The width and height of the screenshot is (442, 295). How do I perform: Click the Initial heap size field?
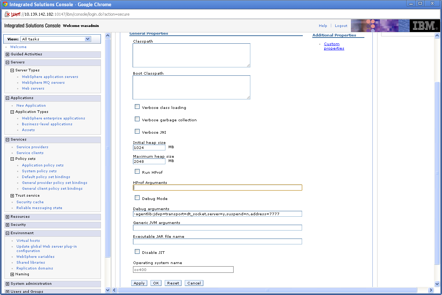tap(149, 148)
